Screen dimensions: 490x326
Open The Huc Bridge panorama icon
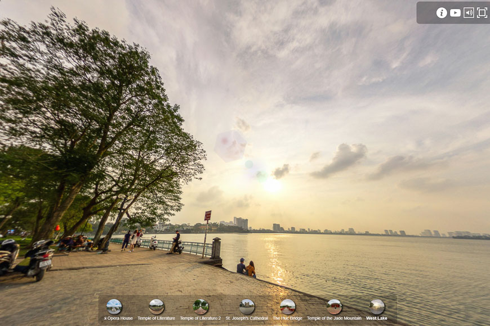(288, 307)
